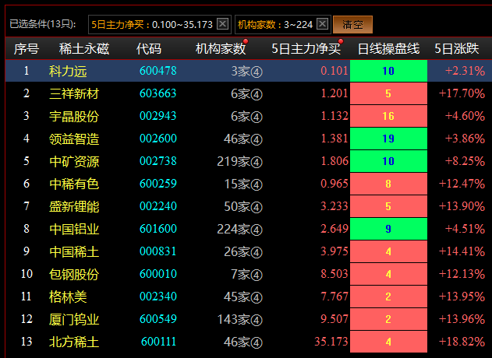Click the 日线操盘线 column header
The height and width of the screenshot is (358, 492).
click(x=388, y=49)
